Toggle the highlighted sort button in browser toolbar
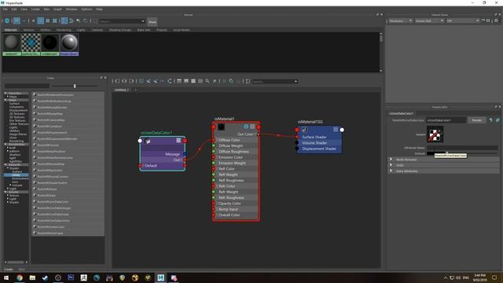Viewport: 503px width, 283px height. tap(64, 21)
